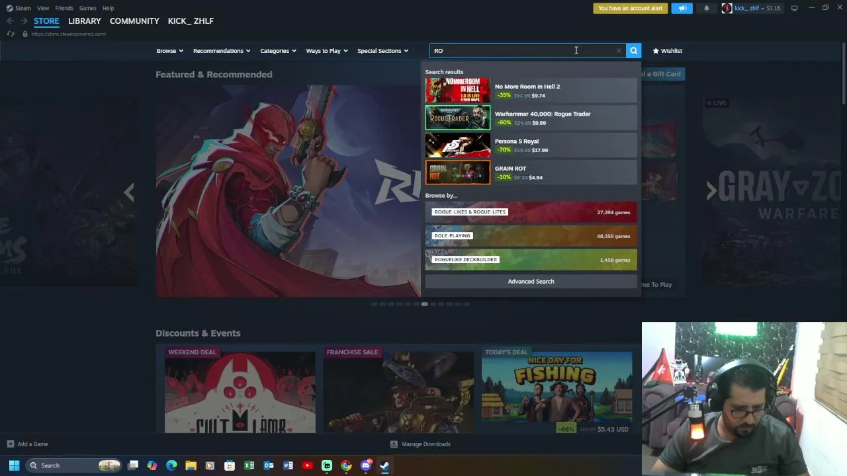
Task: Click the account alert banner
Action: click(631, 9)
